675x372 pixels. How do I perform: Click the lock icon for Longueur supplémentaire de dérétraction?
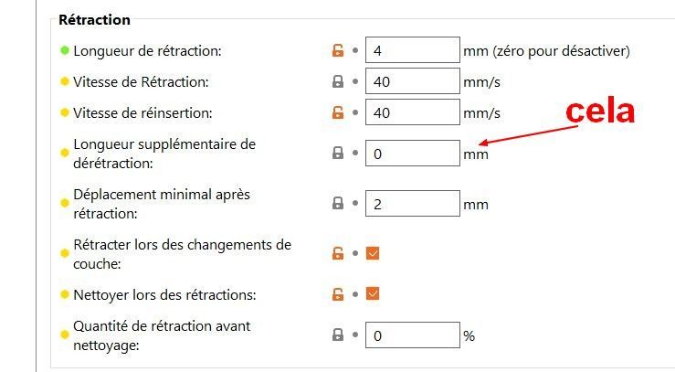click(338, 154)
